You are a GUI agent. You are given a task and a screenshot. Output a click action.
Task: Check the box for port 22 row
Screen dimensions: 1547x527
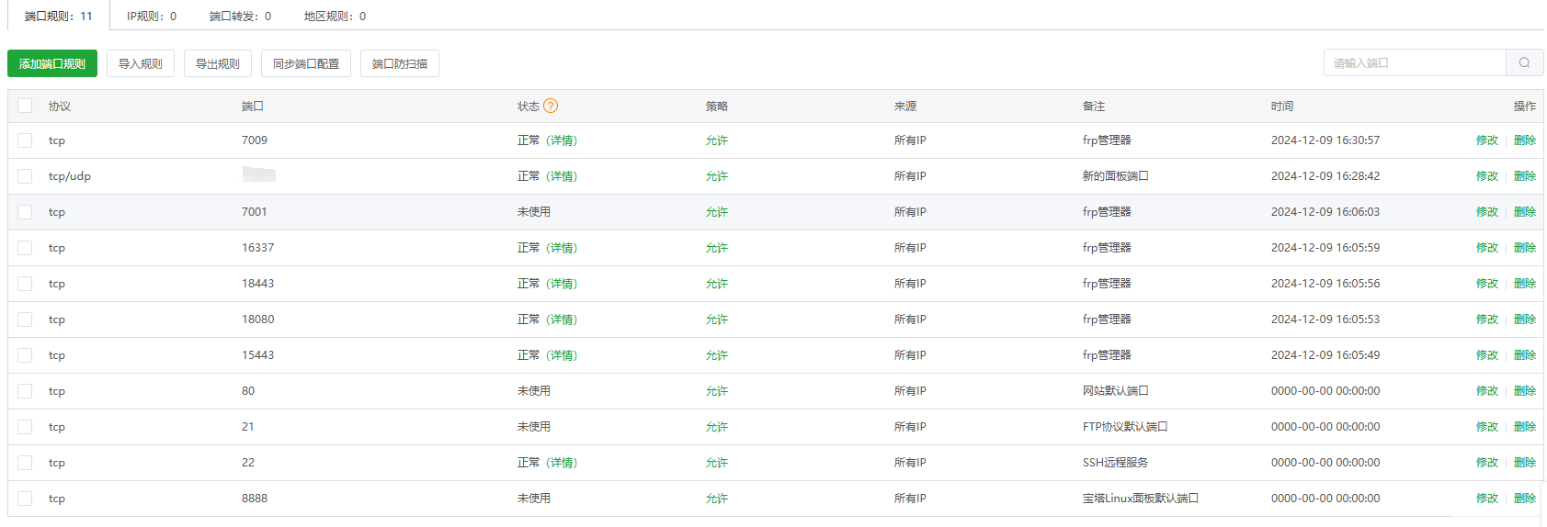click(25, 463)
